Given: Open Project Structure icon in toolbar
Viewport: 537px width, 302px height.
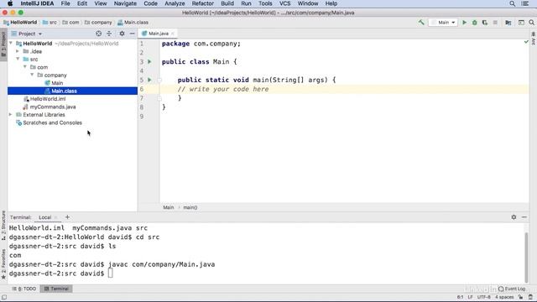Looking at the screenshot, I should click(x=508, y=23).
